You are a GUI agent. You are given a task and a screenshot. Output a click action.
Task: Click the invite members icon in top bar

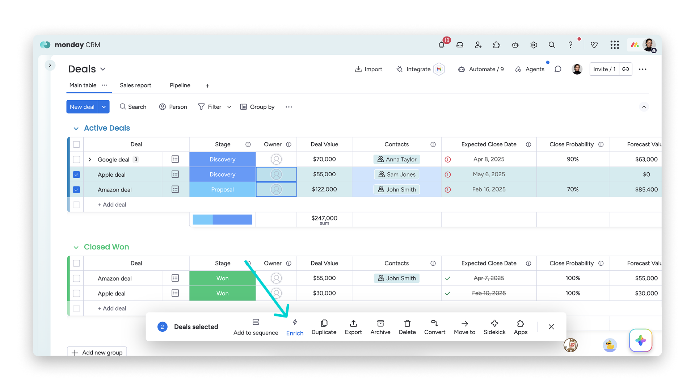coord(478,45)
